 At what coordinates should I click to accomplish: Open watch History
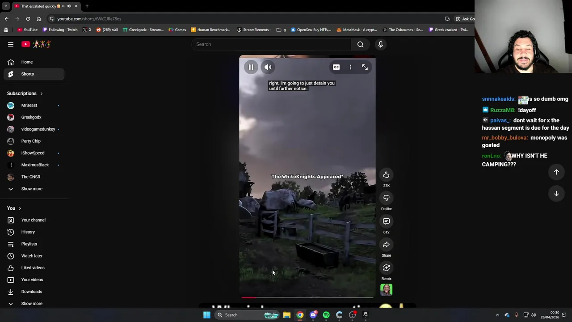[34, 232]
